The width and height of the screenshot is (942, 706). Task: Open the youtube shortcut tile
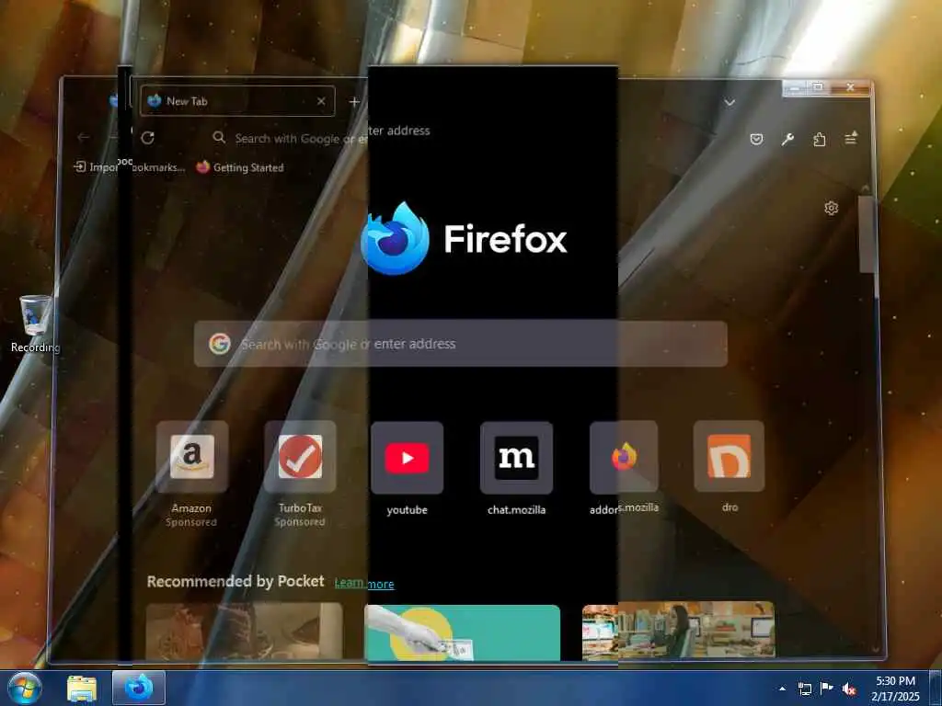pos(408,458)
